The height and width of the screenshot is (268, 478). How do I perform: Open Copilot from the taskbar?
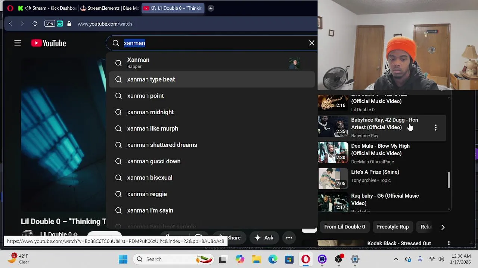pyautogui.click(x=239, y=259)
